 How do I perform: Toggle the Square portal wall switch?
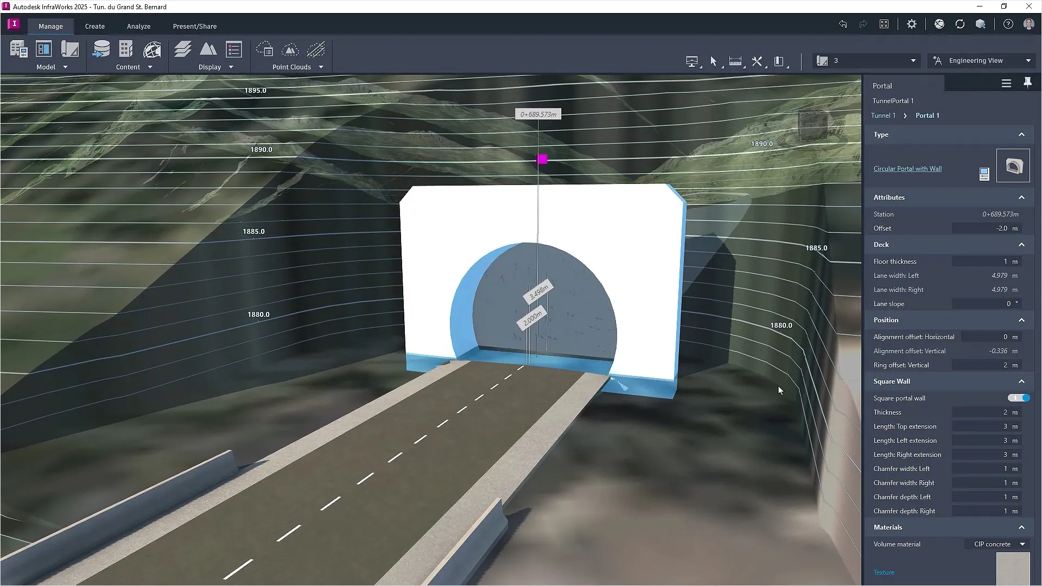point(1019,398)
